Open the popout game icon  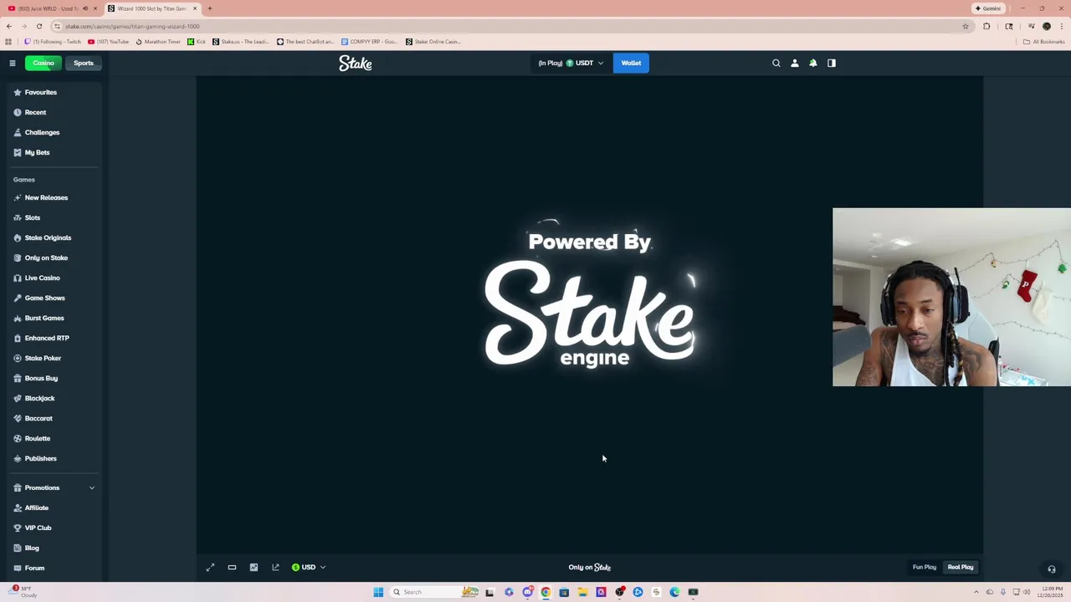[x=276, y=567]
